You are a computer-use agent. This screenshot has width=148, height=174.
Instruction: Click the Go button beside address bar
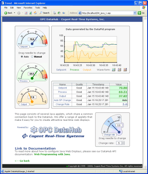(x=141, y=13)
